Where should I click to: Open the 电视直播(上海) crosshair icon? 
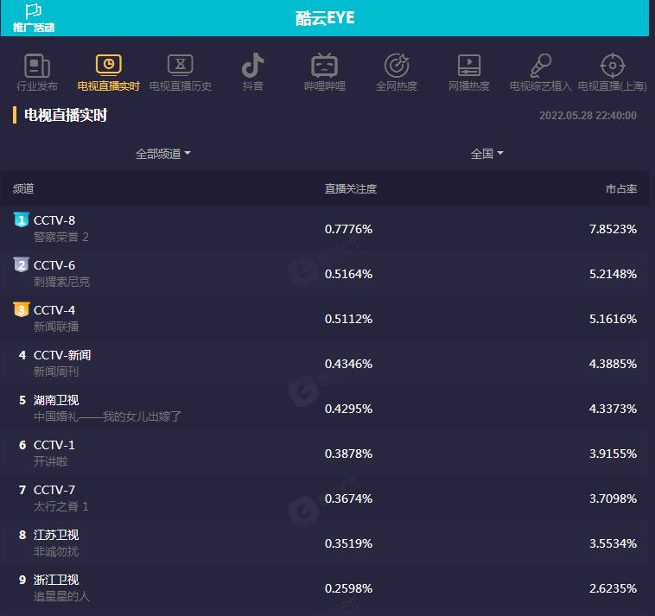[x=613, y=66]
